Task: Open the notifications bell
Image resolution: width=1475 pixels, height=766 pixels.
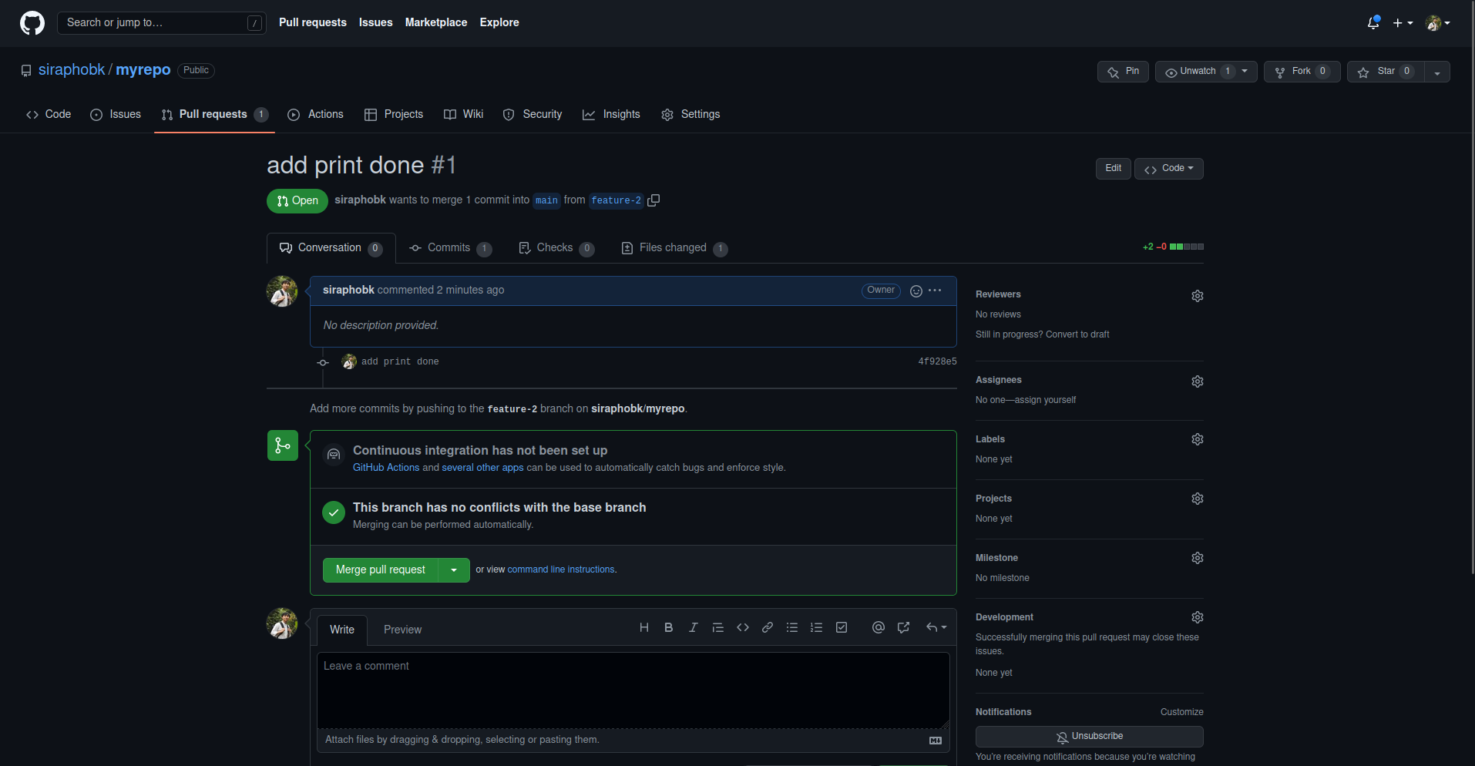Action: tap(1373, 23)
